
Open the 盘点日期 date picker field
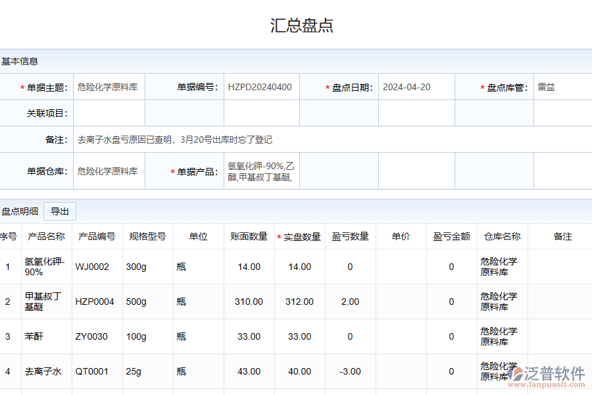click(416, 87)
